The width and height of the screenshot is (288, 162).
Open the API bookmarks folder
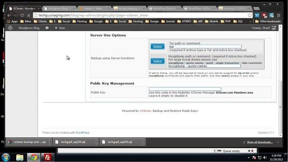point(198,22)
